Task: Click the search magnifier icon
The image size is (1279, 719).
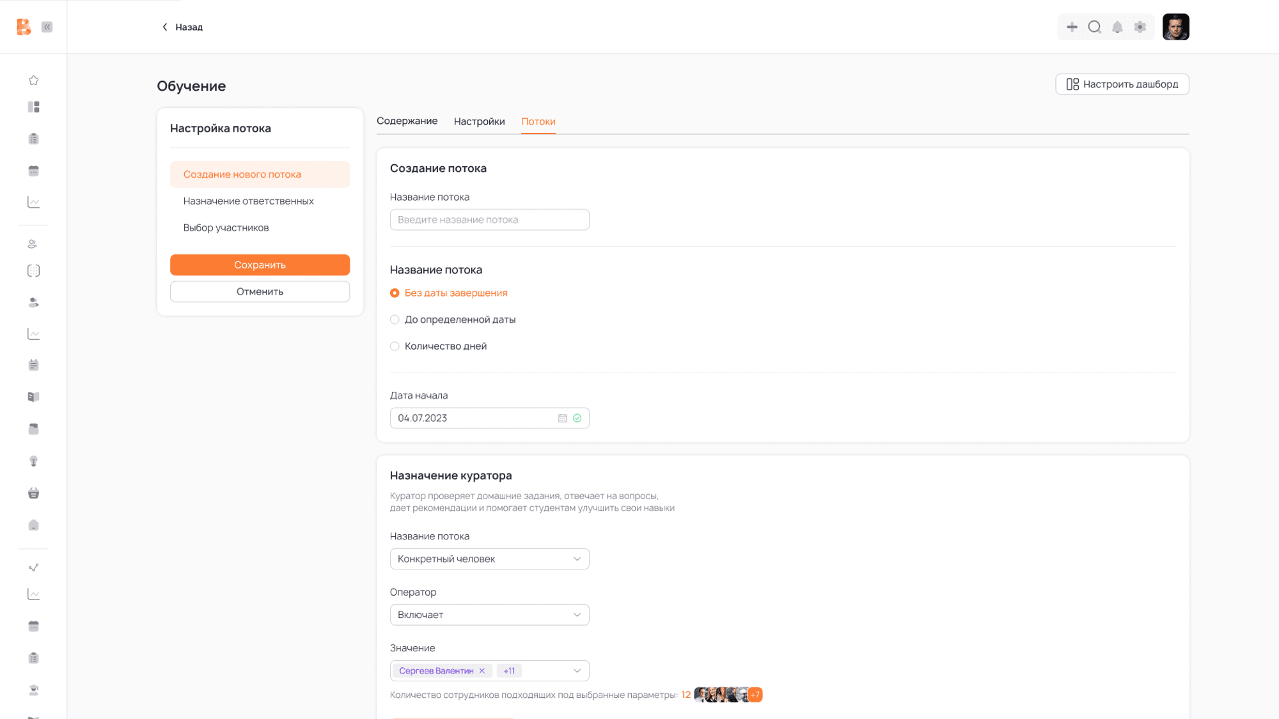Action: [x=1094, y=27]
